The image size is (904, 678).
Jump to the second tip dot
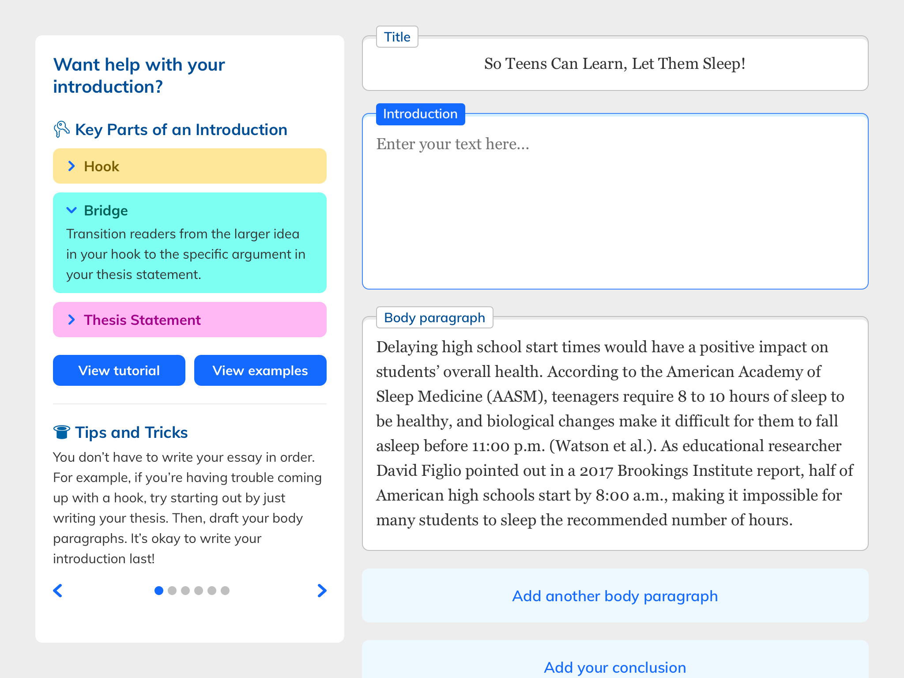172,591
